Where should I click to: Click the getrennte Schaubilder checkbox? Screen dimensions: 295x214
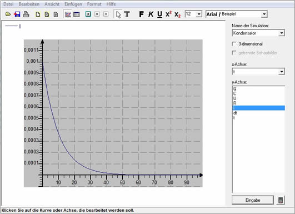click(234, 53)
